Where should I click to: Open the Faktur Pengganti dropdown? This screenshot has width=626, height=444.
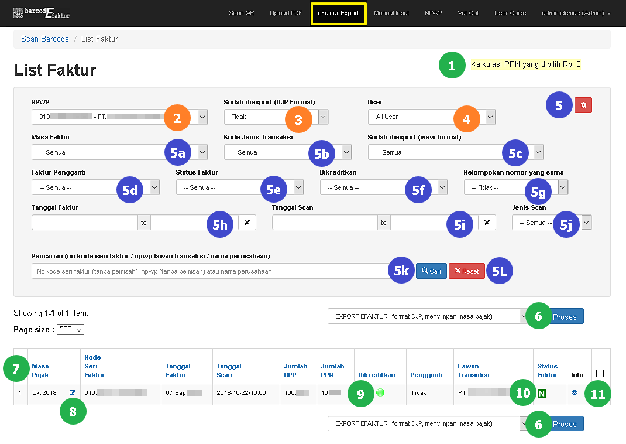96,187
